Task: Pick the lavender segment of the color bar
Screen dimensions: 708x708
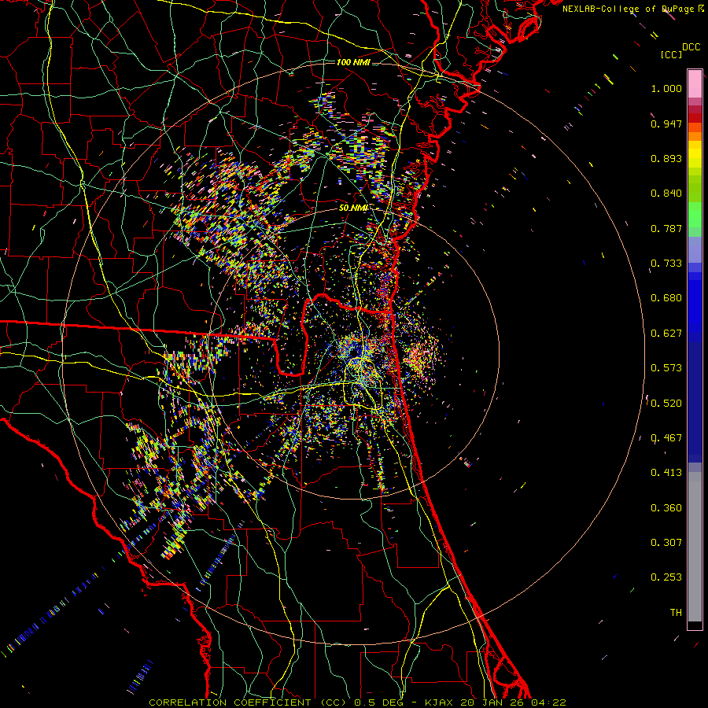Action: (x=695, y=249)
